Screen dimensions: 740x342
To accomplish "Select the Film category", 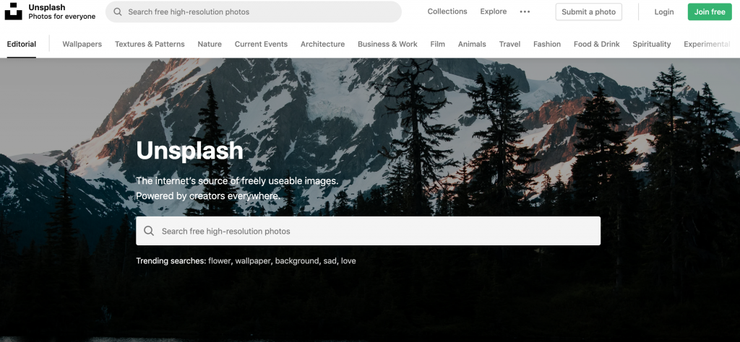I will [437, 44].
